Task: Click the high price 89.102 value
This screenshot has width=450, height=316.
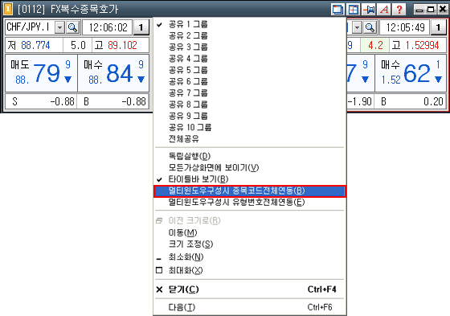Action: 122,45
